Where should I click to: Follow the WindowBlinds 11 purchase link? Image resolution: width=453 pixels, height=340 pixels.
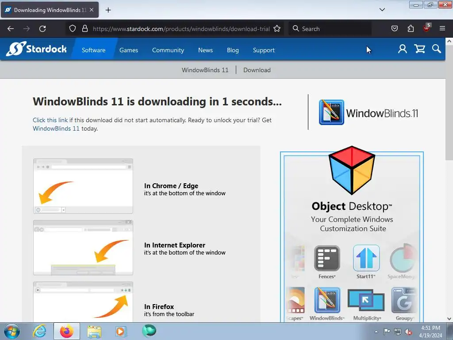[56, 128]
